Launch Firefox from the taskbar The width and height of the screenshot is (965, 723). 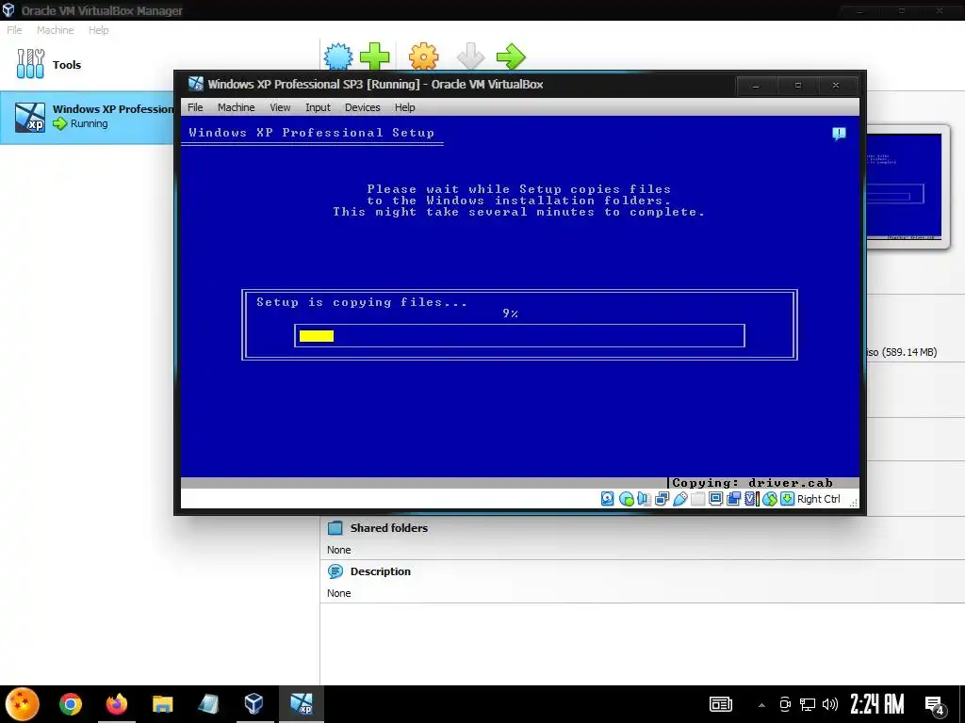pyautogui.click(x=116, y=704)
